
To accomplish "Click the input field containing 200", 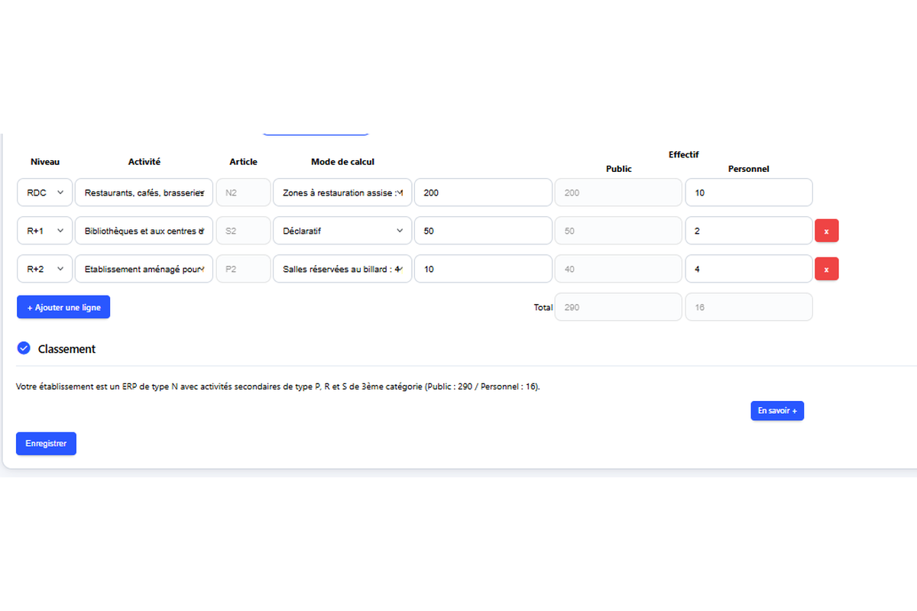I will [x=482, y=192].
